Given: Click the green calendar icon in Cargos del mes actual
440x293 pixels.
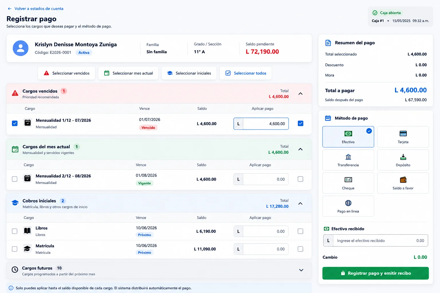Looking at the screenshot, I should (15, 149).
